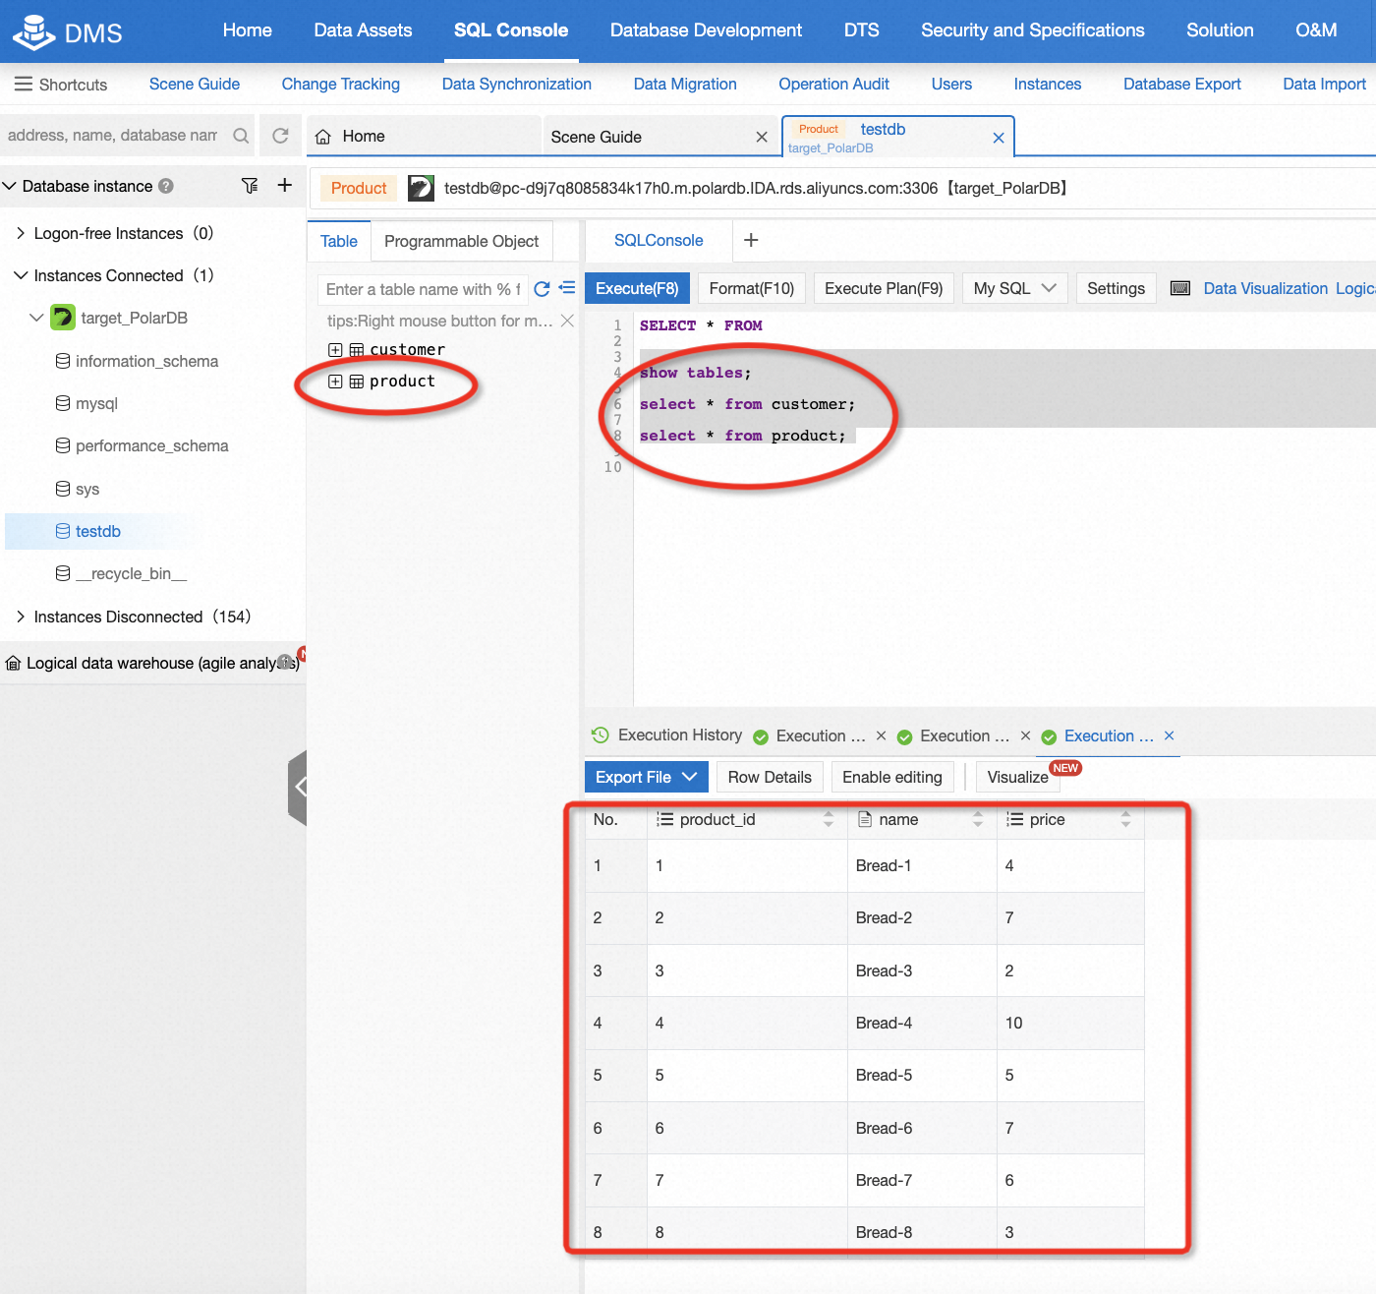
Task: Select the testdb database
Action: (x=98, y=531)
